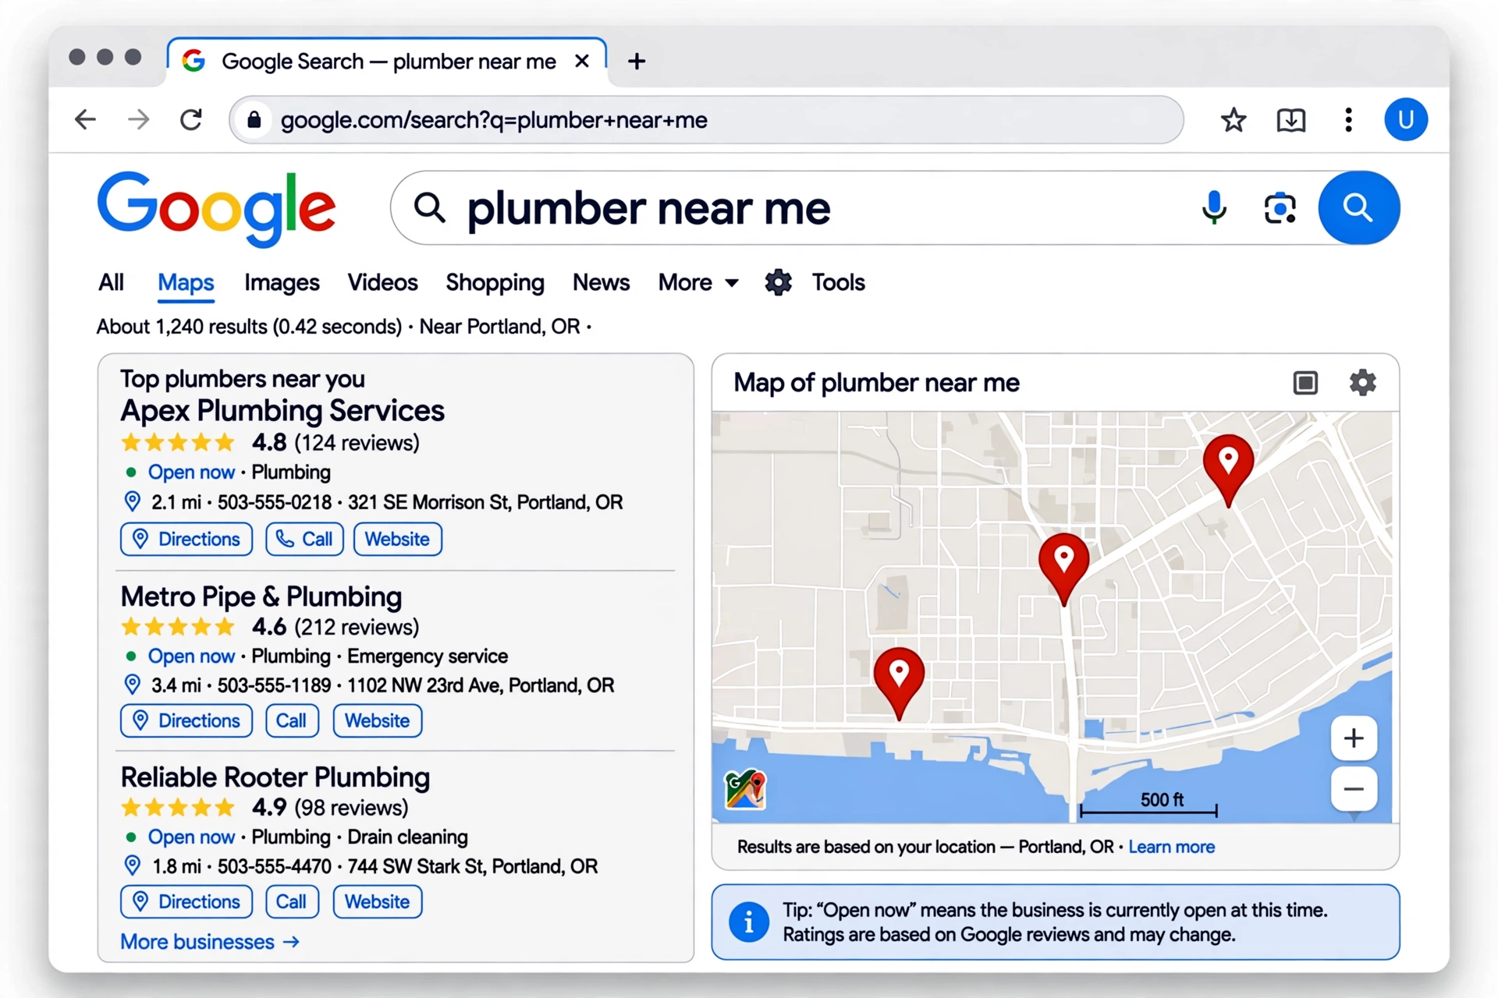Click the 321 SE Morrison St address
Screen dimensions: 1498x998
click(x=485, y=502)
